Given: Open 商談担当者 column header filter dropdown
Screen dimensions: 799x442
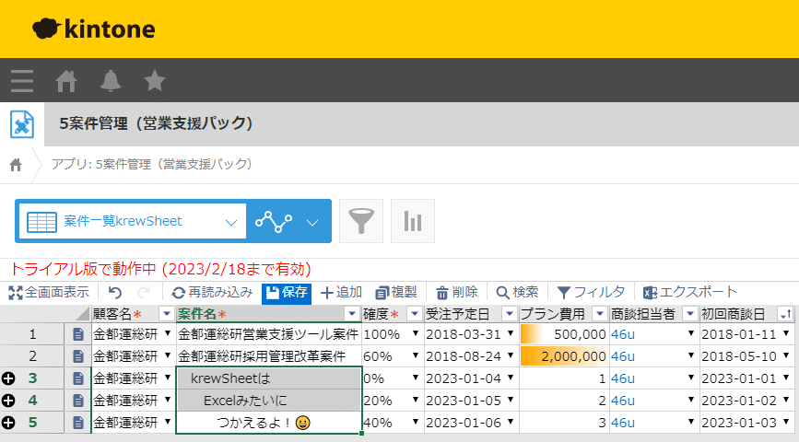Looking at the screenshot, I should click(x=690, y=314).
